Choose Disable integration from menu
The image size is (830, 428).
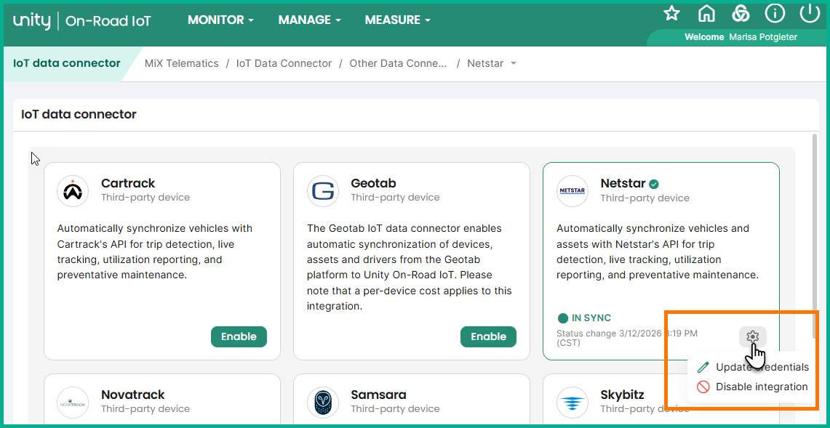point(761,387)
